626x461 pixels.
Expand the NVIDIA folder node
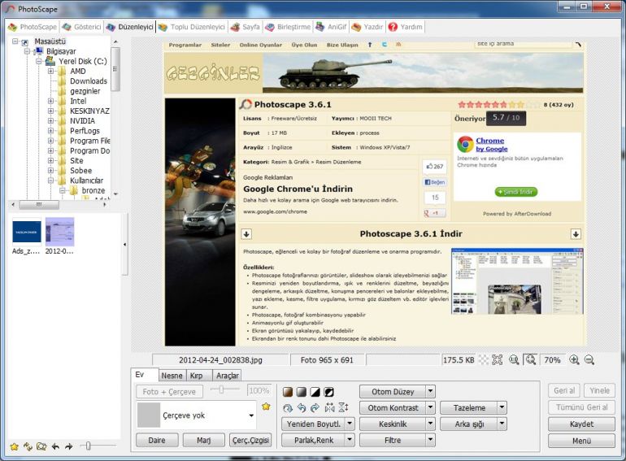click(x=50, y=121)
